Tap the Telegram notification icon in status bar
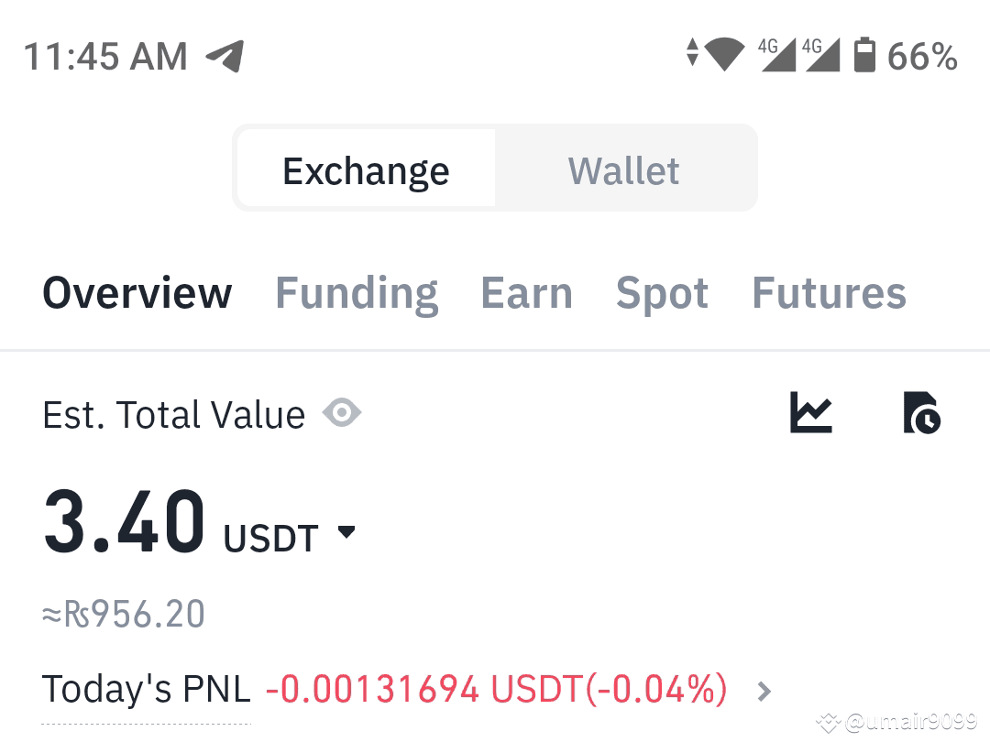 tap(225, 56)
